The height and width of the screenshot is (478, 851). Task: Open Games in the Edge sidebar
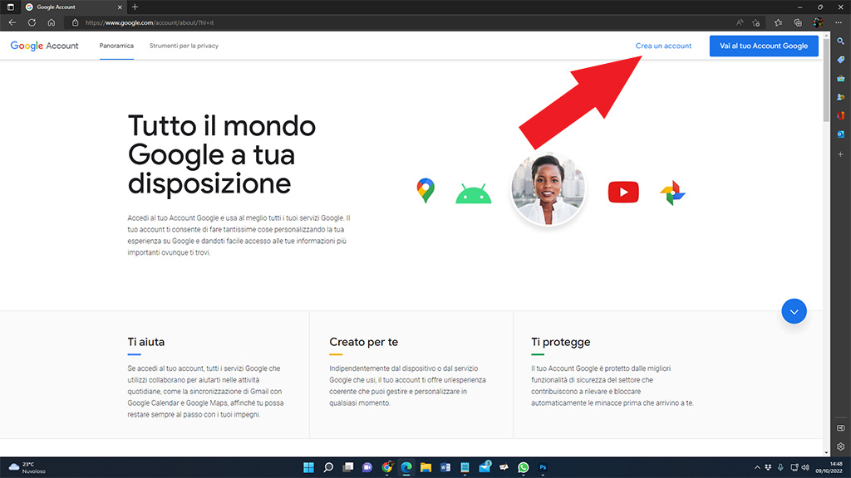841,97
